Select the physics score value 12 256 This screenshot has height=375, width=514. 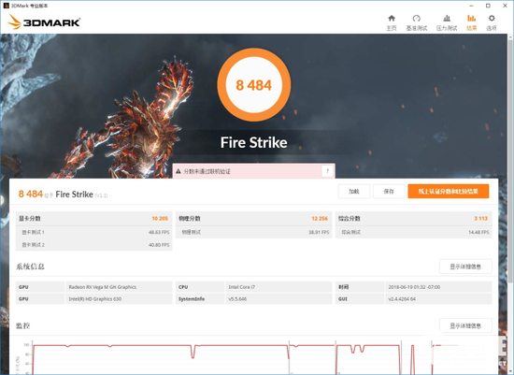pos(320,219)
